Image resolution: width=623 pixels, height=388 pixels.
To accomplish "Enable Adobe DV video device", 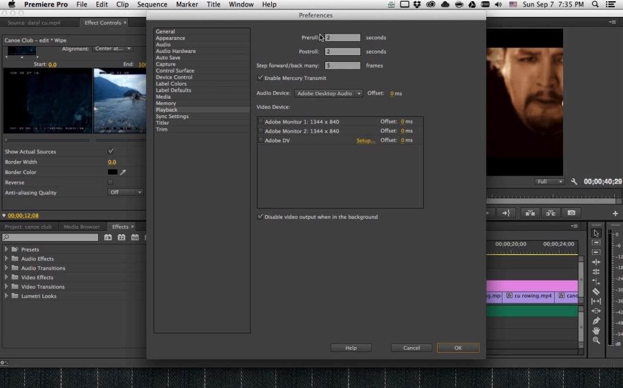I will pos(260,141).
